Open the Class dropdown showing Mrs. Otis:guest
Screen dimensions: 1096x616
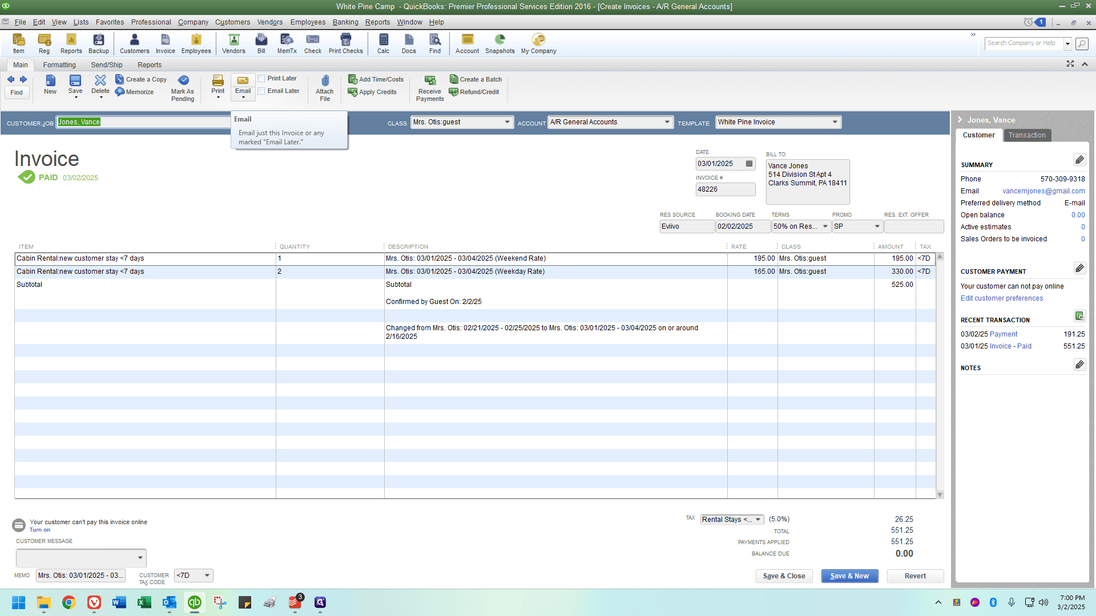(507, 122)
